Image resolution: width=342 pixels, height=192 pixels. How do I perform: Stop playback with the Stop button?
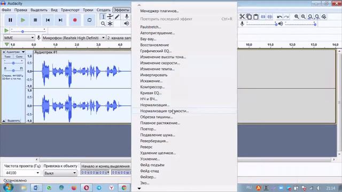click(x=35, y=20)
